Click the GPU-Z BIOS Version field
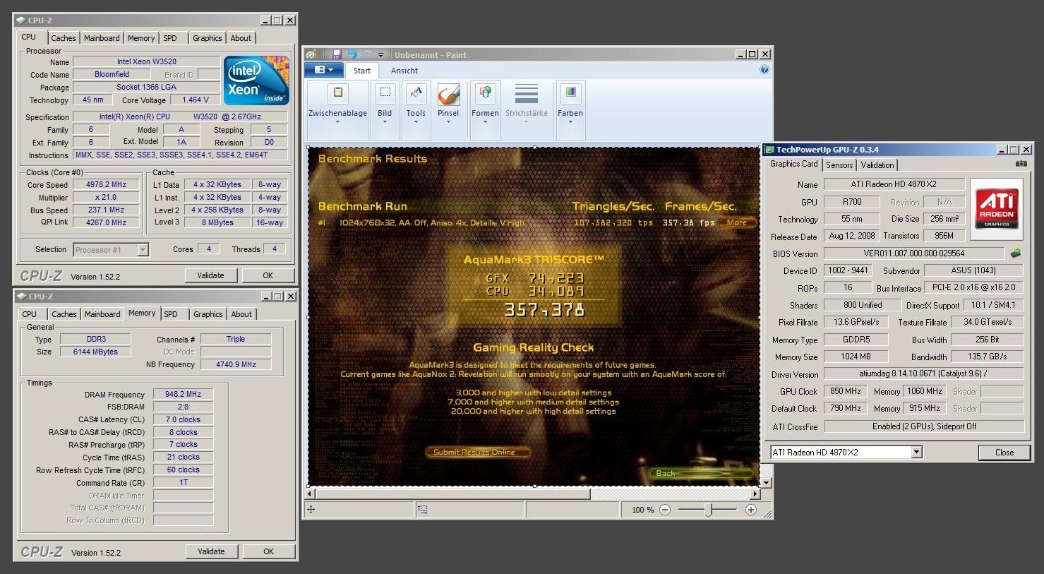Image resolution: width=1044 pixels, height=574 pixels. point(913,253)
